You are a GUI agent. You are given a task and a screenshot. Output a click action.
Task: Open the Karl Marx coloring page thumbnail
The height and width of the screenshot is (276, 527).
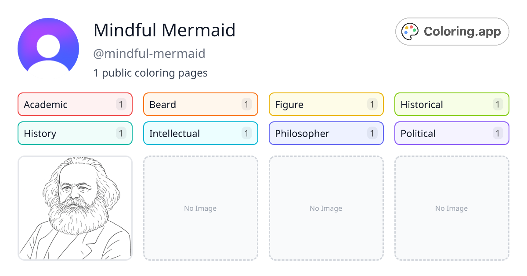(x=75, y=208)
